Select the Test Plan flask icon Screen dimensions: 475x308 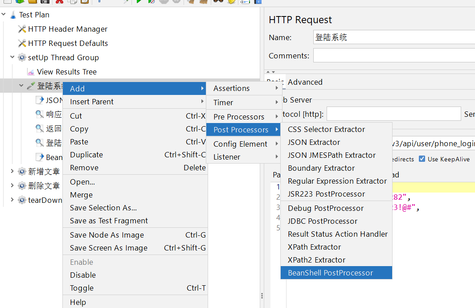tap(13, 15)
